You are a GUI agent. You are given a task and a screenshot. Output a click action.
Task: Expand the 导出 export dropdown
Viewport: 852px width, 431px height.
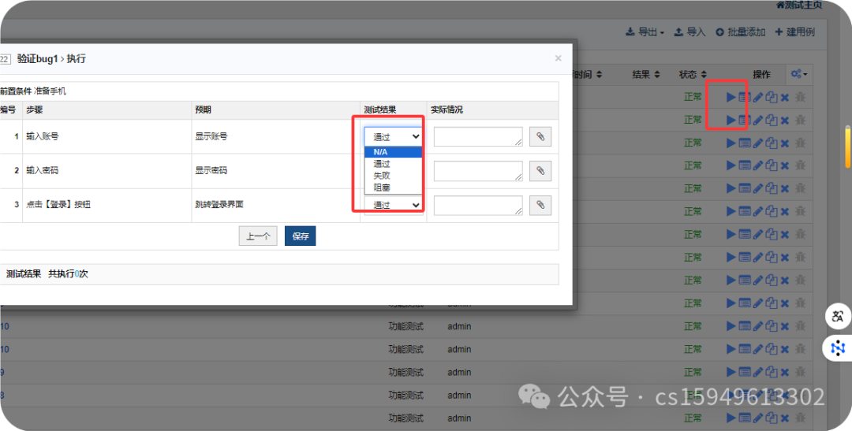tap(645, 32)
